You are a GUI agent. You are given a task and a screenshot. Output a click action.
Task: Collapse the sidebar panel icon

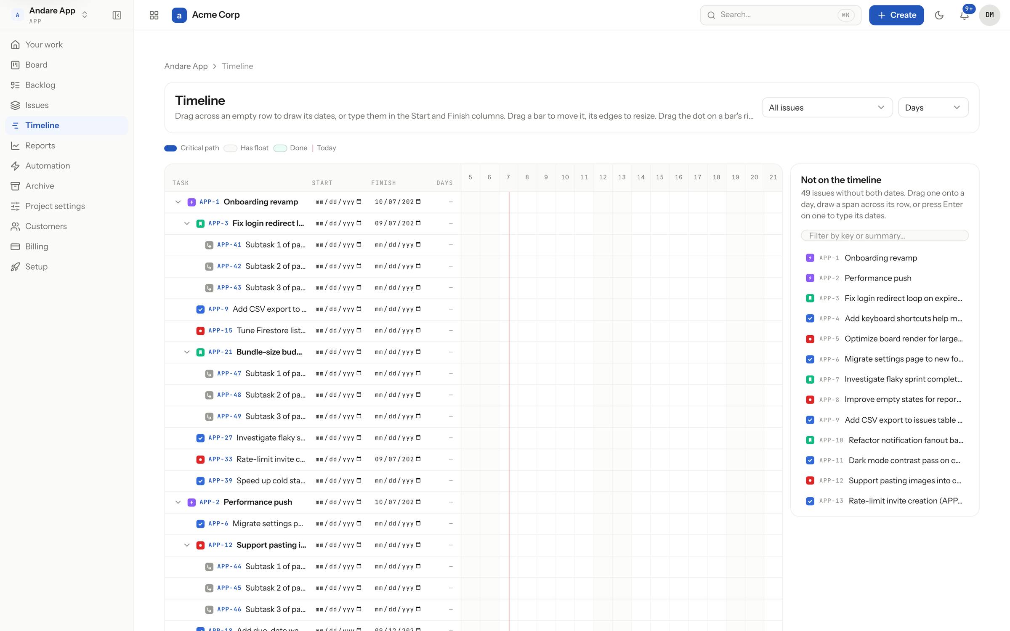click(x=117, y=15)
